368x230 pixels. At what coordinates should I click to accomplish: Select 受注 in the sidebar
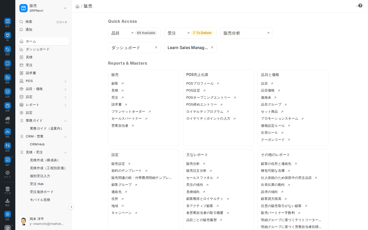[x=43, y=65]
